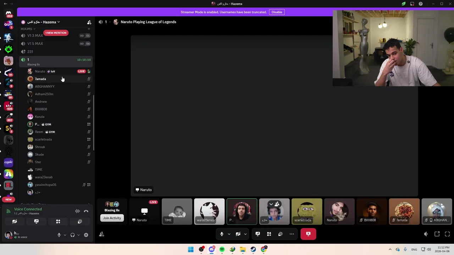Collapse the ROOMS category
Screen dimensions: 454x255
pyautogui.click(x=28, y=29)
